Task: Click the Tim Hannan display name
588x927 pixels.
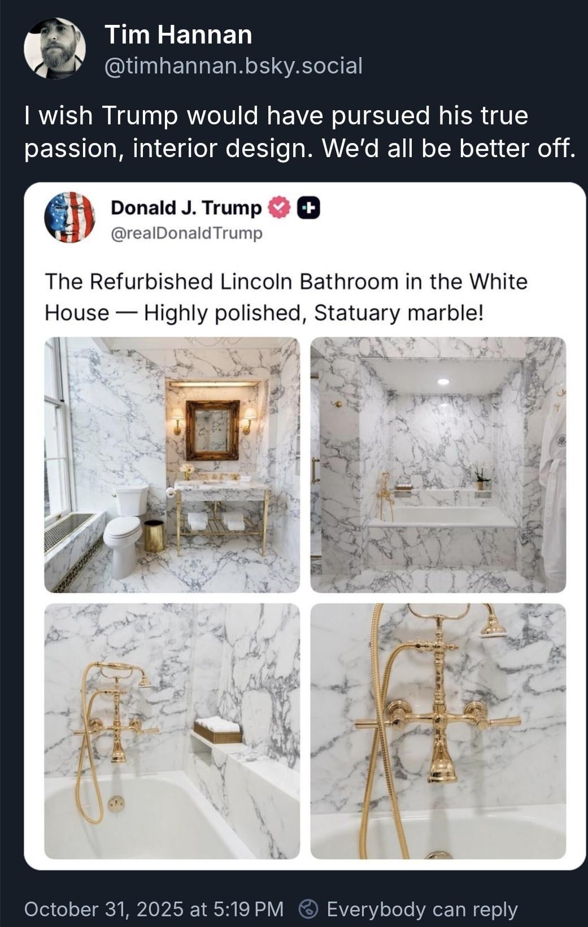Action: (178, 35)
